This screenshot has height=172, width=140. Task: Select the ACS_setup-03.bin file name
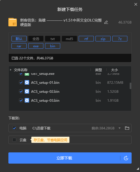tap(45, 101)
